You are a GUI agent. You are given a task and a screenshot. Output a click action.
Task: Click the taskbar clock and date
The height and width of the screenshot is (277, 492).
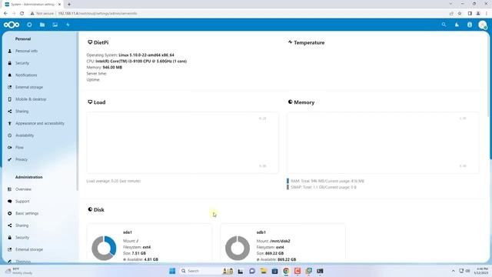[481, 271]
